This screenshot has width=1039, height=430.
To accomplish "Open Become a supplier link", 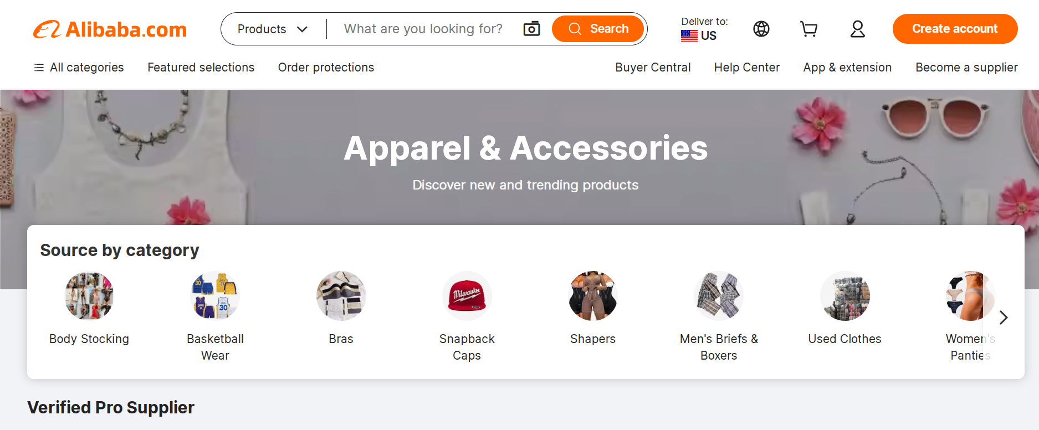I will (x=966, y=67).
